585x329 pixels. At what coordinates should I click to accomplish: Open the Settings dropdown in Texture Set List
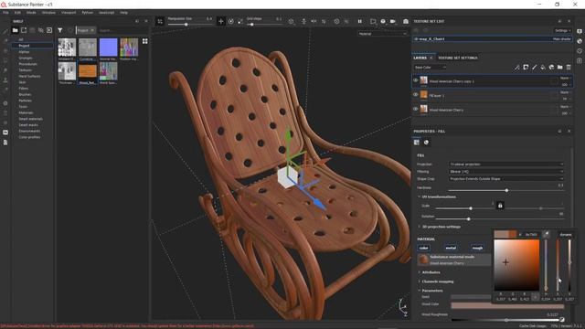(x=562, y=30)
